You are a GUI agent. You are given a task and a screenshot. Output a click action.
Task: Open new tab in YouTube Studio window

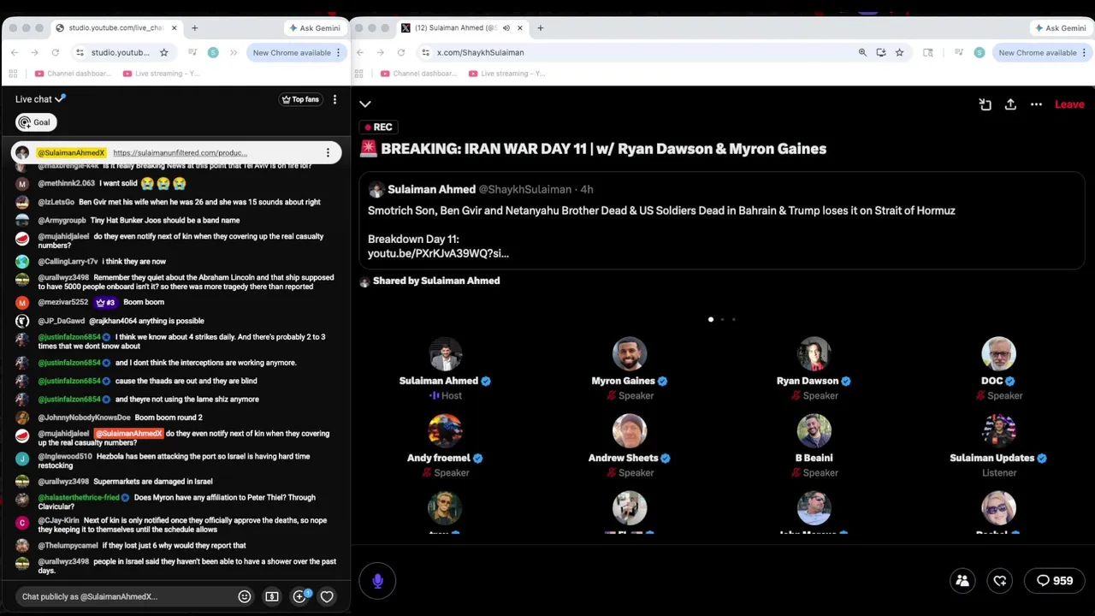coord(194,28)
